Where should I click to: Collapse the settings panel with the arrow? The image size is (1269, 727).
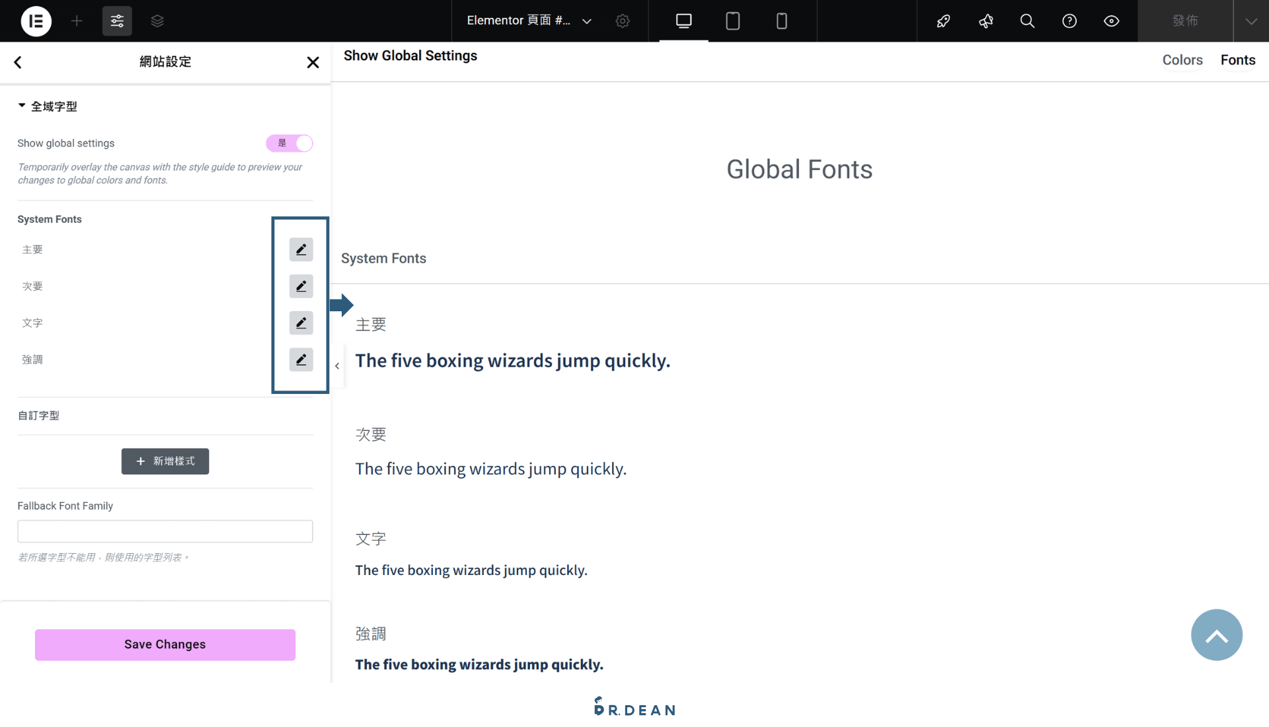[337, 365]
